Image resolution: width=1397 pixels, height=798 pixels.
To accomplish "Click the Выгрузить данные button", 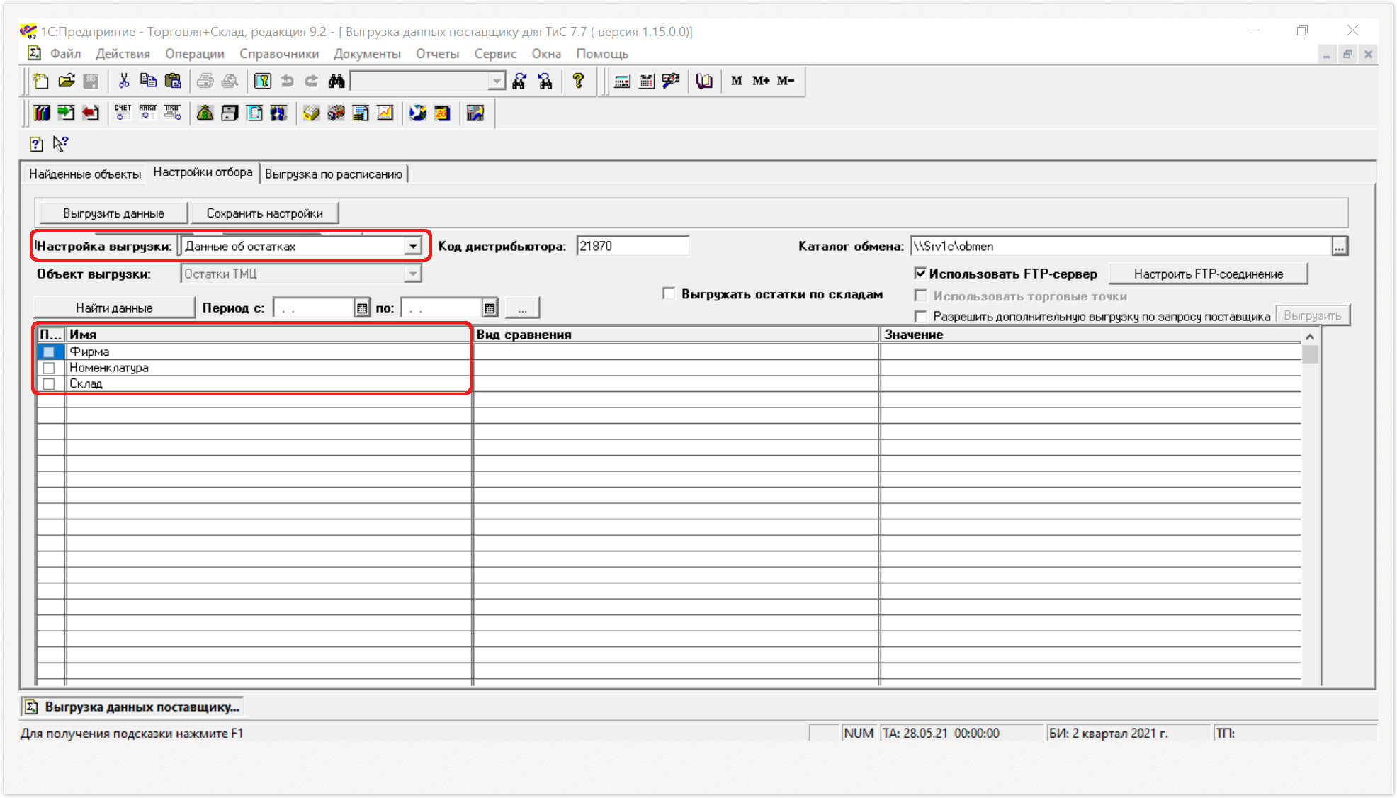I will pyautogui.click(x=113, y=213).
